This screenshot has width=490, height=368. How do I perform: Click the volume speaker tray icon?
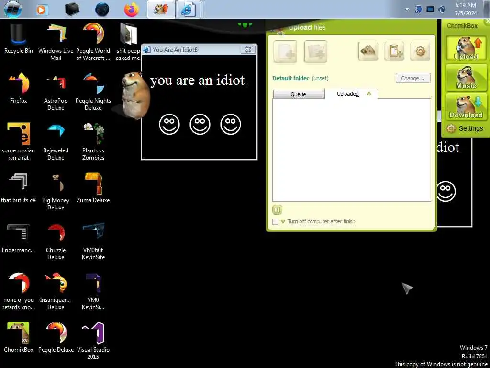coord(442,10)
